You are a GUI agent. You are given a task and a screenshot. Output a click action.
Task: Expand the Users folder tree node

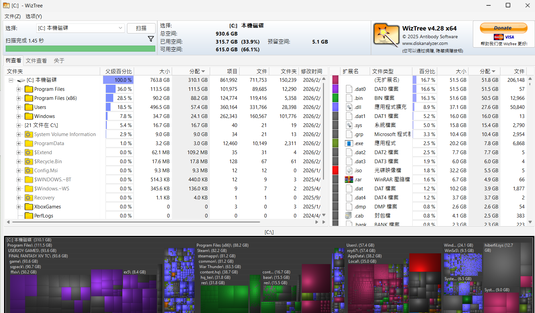tap(19, 107)
